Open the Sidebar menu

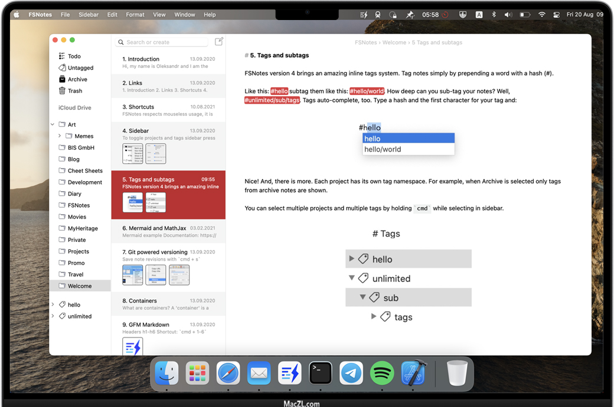click(x=89, y=15)
